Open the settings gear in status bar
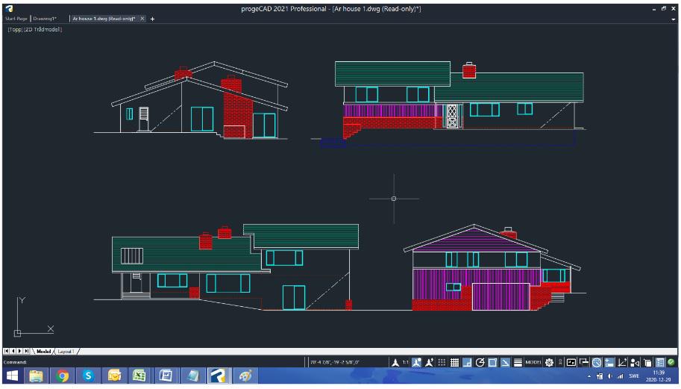The height and width of the screenshot is (389, 681). click(550, 362)
